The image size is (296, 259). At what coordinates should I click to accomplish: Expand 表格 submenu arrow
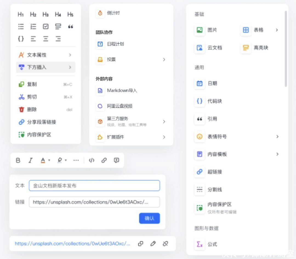[x=277, y=30]
